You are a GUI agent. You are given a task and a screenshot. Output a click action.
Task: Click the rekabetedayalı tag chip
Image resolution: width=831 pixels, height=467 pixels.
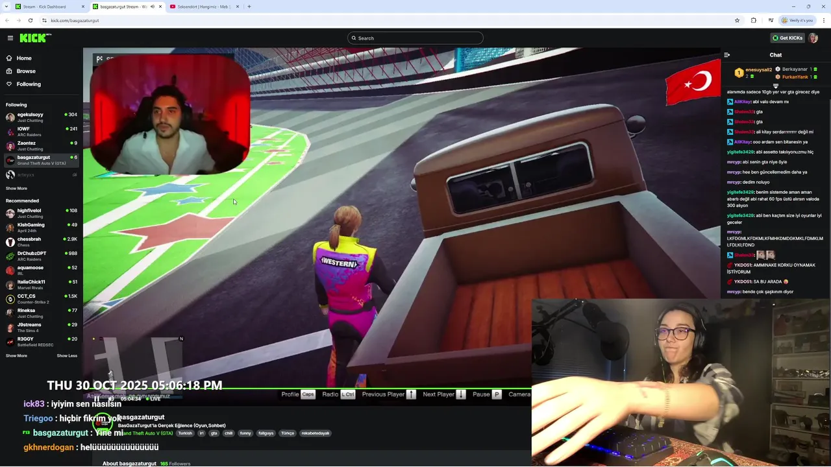316,433
